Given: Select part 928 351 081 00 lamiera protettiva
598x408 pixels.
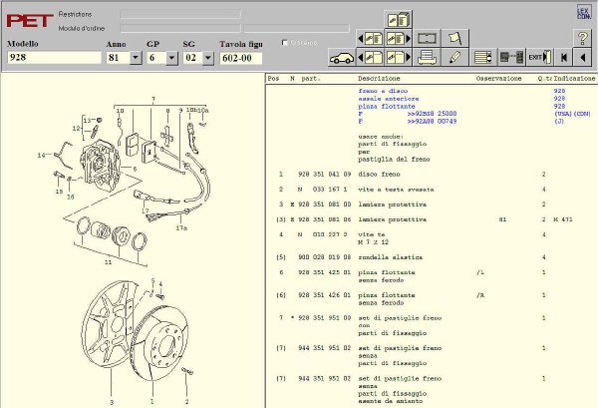Looking at the screenshot, I should 431,204.
